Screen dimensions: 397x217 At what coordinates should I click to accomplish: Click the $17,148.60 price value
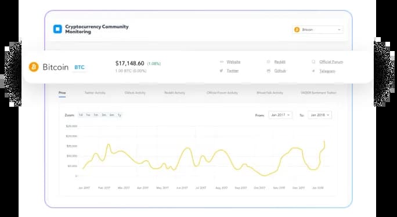129,63
